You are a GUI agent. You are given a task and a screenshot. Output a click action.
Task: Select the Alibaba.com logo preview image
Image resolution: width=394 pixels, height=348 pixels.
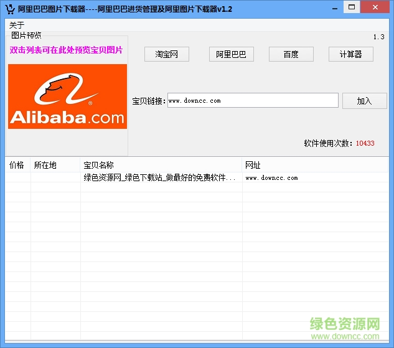click(67, 96)
